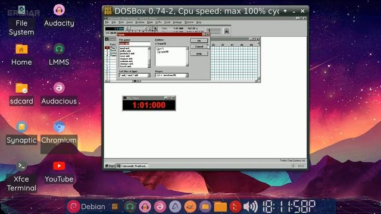Click the tempo spinner arrows beside 142.00
This screenshot has width=381, height=214.
(197, 29)
